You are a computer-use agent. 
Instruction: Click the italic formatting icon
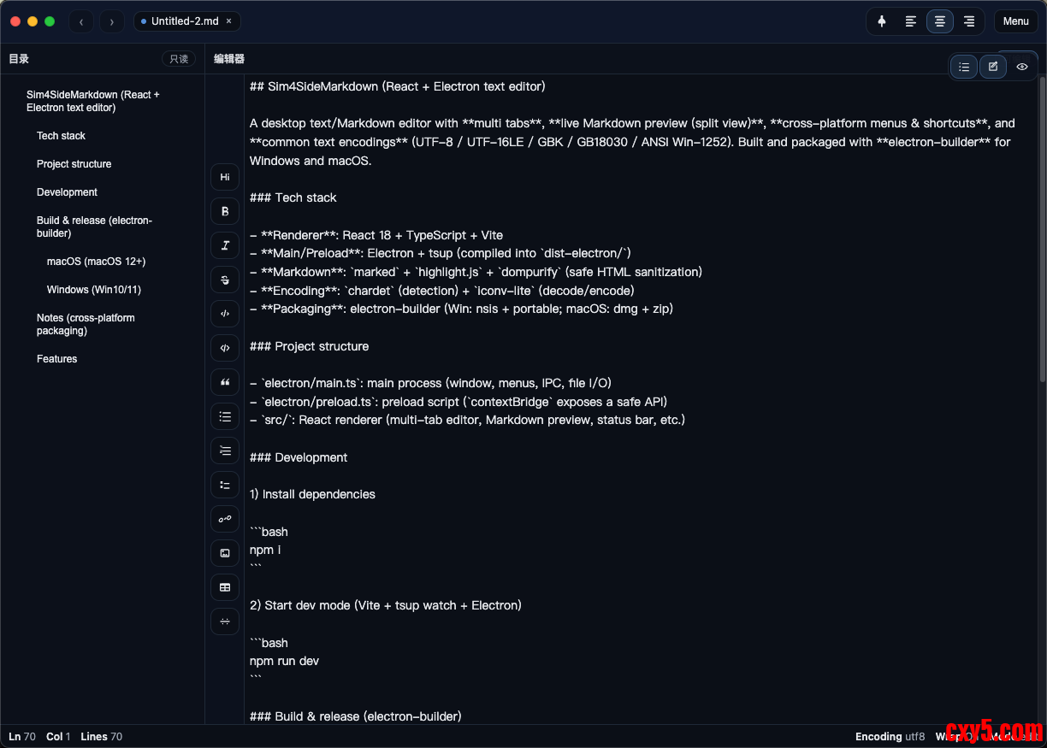click(225, 245)
